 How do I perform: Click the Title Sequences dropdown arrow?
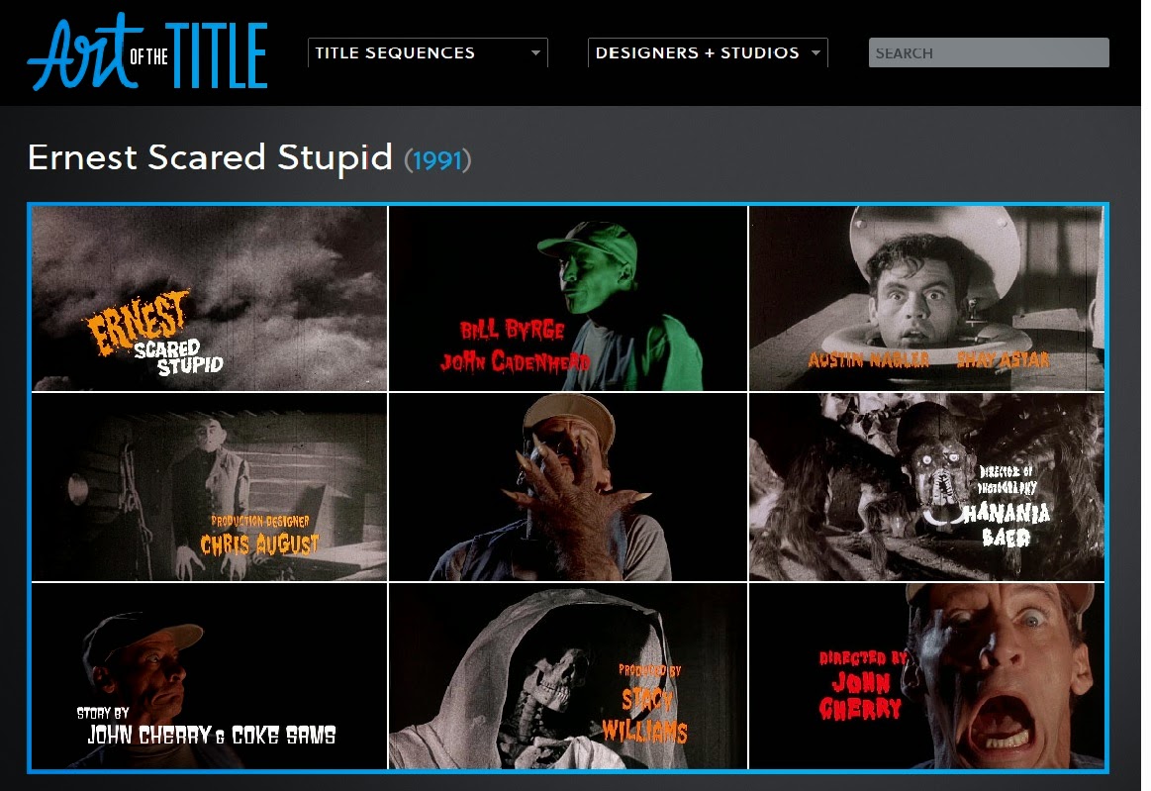tap(535, 52)
